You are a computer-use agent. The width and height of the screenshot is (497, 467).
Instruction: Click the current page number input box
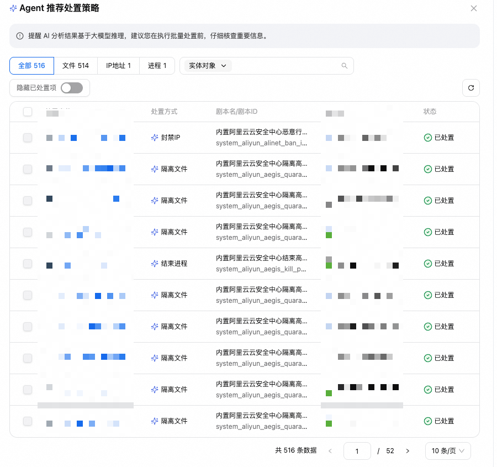pyautogui.click(x=357, y=451)
